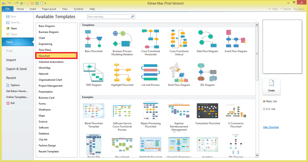Click the Export to PDF icon in the title bar
Screen dimensions: 308x162
(27, 3)
